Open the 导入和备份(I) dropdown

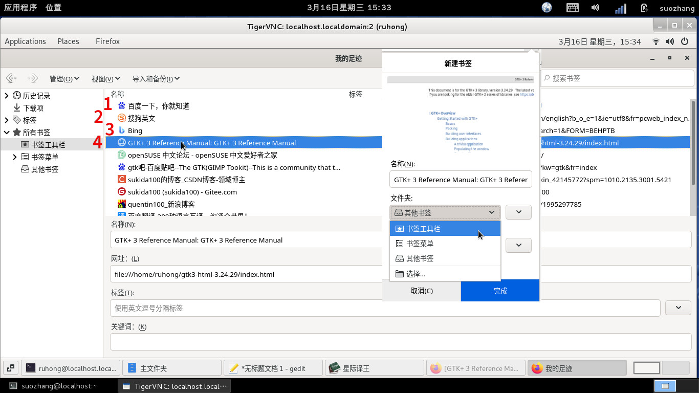[x=155, y=78]
